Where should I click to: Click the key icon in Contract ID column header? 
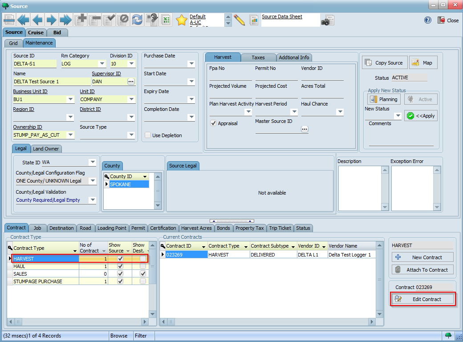(x=162, y=246)
